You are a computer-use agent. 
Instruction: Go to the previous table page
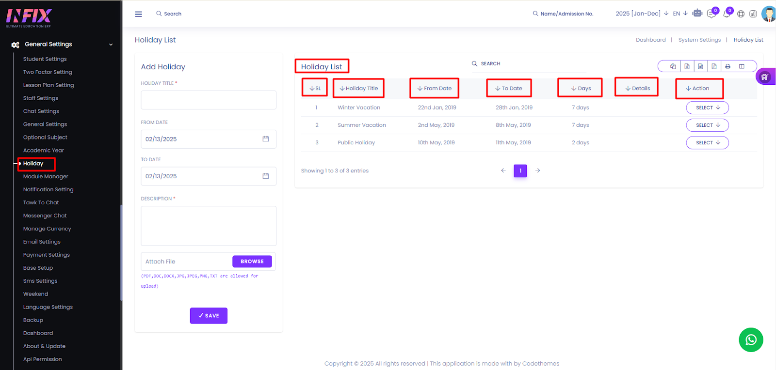(503, 170)
